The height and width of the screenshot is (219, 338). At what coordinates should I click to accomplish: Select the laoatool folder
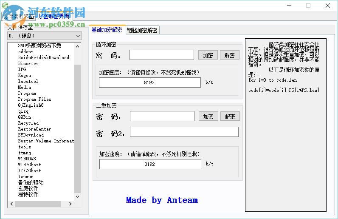tap(28, 81)
